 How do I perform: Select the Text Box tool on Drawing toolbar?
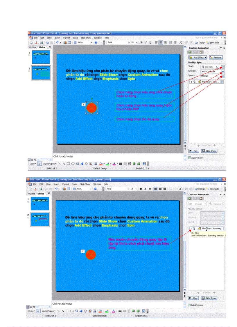pos(77,164)
